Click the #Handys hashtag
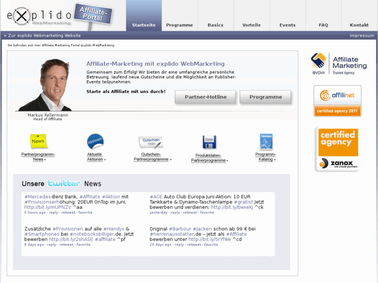Screen dimensions: 378x283 (114, 228)
